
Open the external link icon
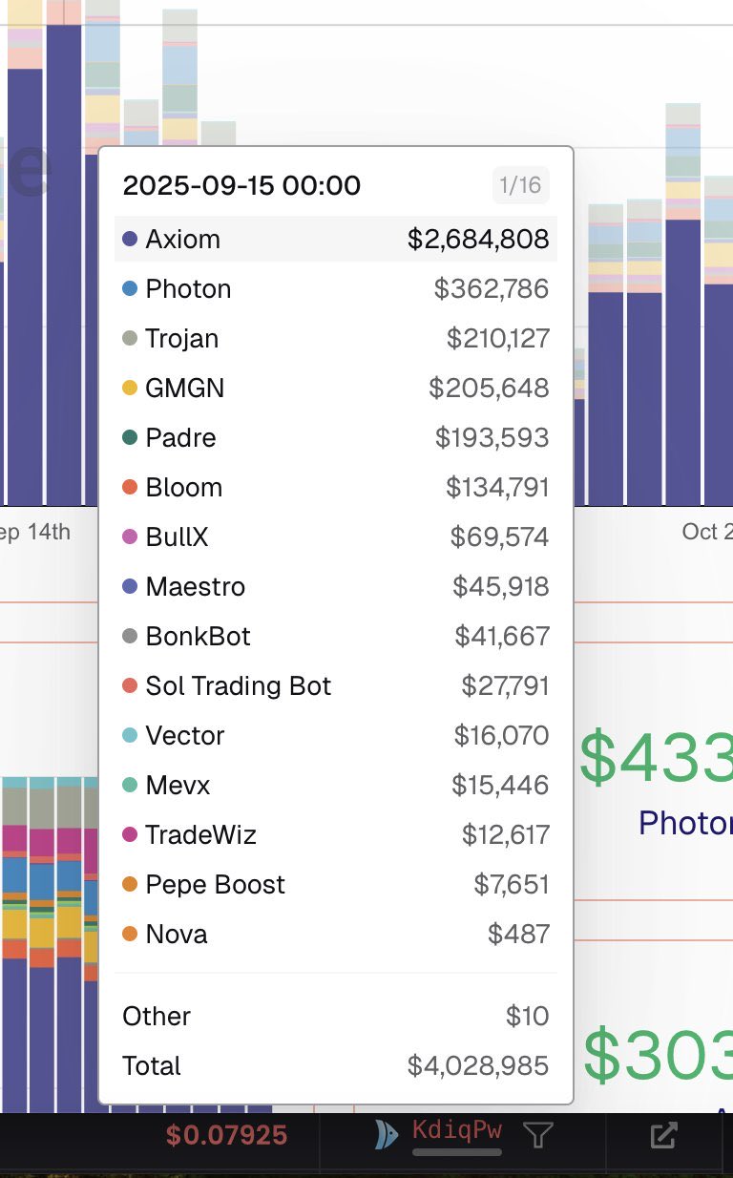[x=663, y=1135]
